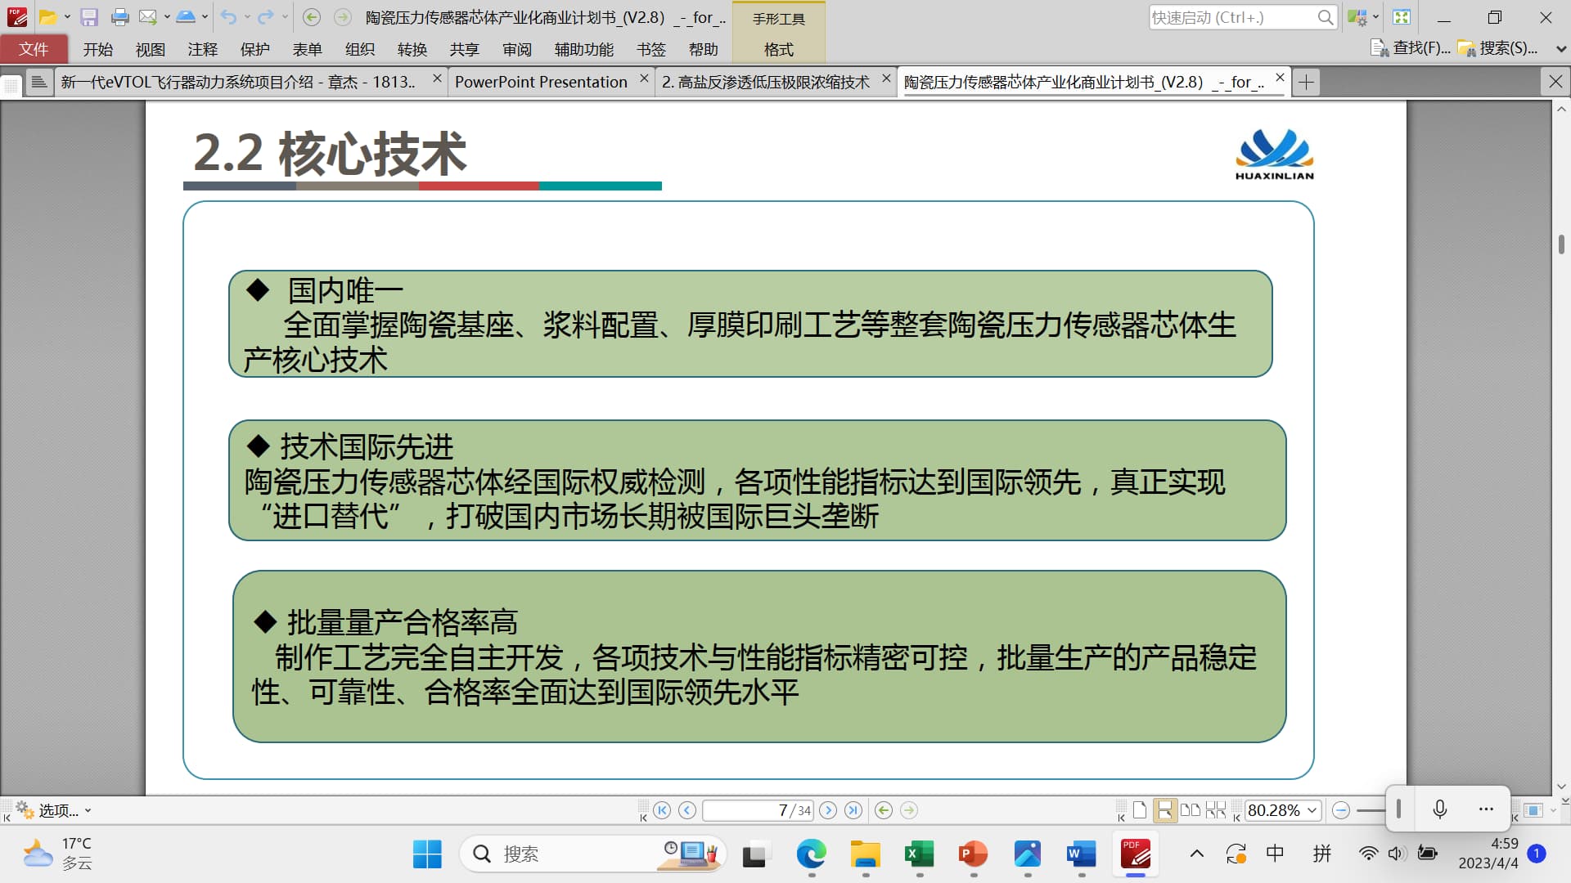The height and width of the screenshot is (883, 1571).
Task: Toggle the bookmarks side panel button
Action: click(x=38, y=82)
